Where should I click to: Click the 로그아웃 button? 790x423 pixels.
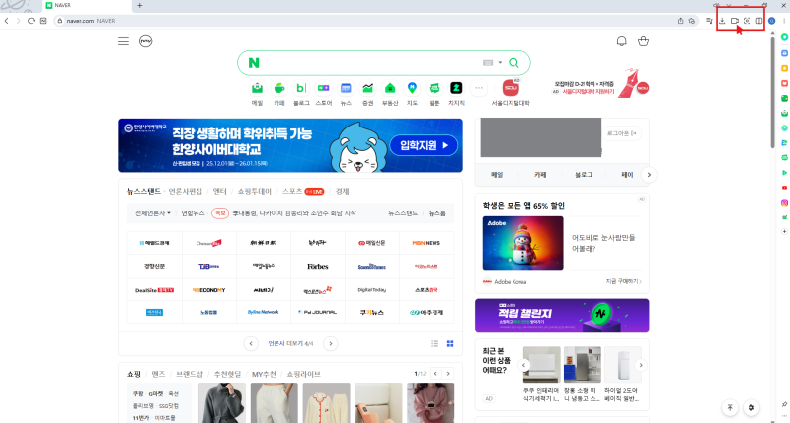[x=622, y=133]
